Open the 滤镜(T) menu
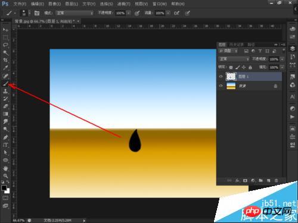This screenshot has height=223, width=298. (x=124, y=4)
